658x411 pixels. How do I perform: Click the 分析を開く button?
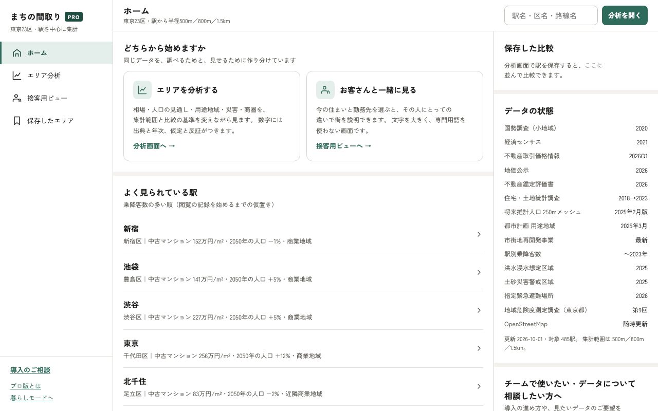pos(625,15)
